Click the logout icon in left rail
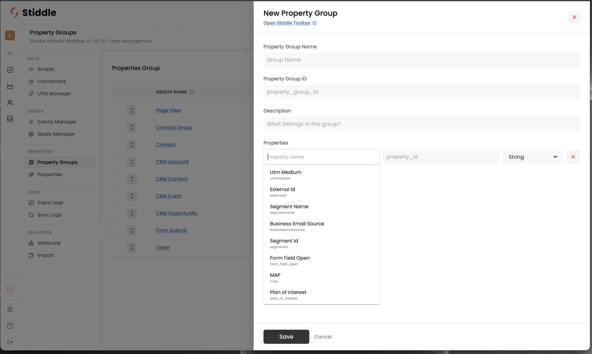This screenshot has height=354, width=592. 10,342
